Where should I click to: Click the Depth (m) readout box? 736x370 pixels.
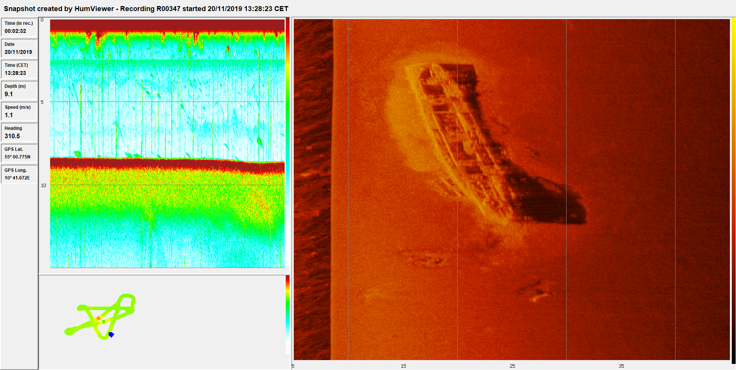click(19, 90)
